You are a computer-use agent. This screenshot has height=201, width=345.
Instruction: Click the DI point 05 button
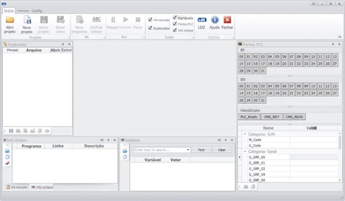pyautogui.click(x=277, y=57)
